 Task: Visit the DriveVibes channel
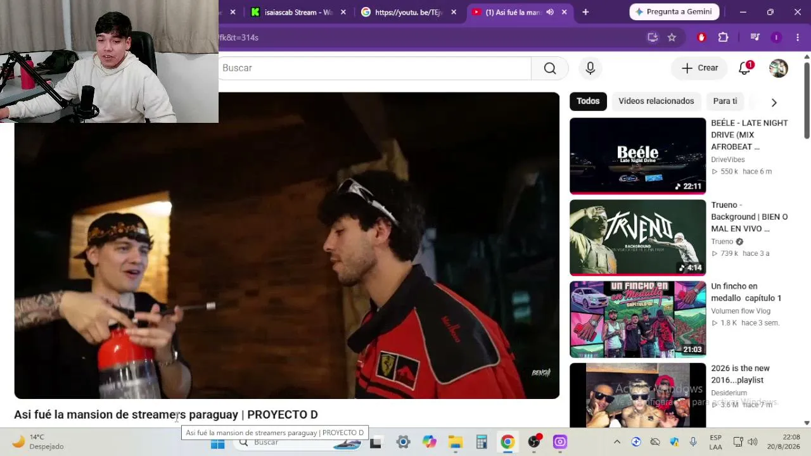point(728,160)
